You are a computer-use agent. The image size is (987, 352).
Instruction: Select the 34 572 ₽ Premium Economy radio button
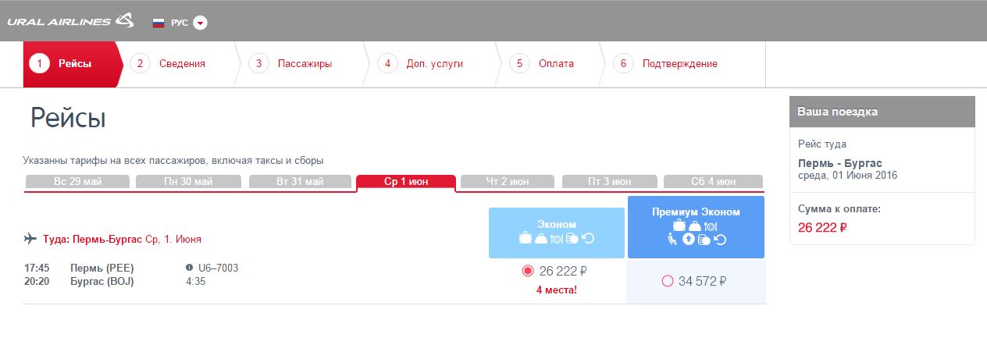coord(667,281)
